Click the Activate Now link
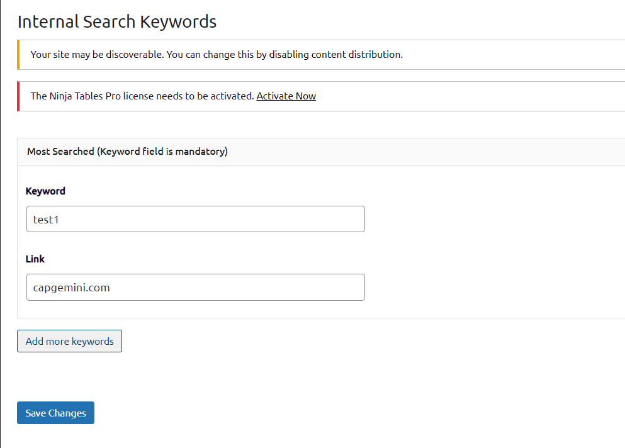625x448 pixels. pos(286,96)
